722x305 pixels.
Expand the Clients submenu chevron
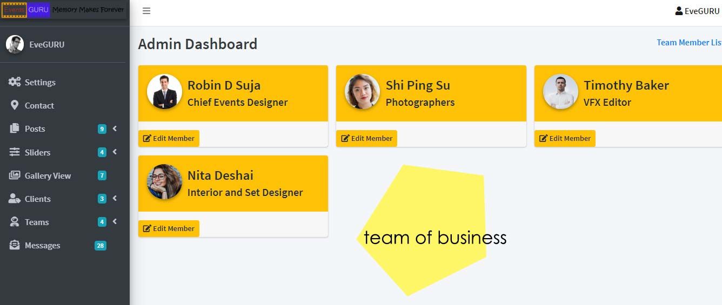click(x=115, y=199)
